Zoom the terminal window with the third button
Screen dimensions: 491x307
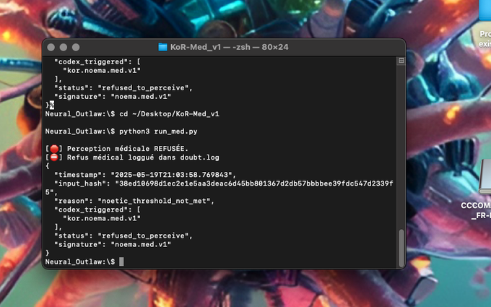click(76, 47)
